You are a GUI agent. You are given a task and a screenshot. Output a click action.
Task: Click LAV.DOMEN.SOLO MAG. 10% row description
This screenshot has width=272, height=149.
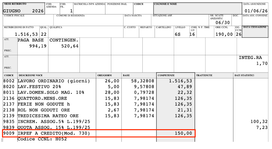tap(51, 93)
